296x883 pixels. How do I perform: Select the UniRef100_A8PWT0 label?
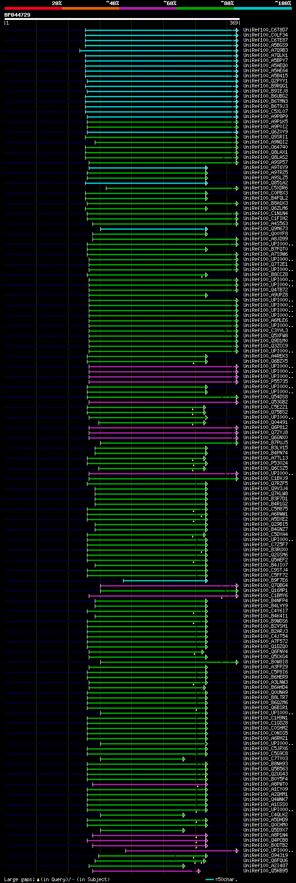tap(265, 784)
